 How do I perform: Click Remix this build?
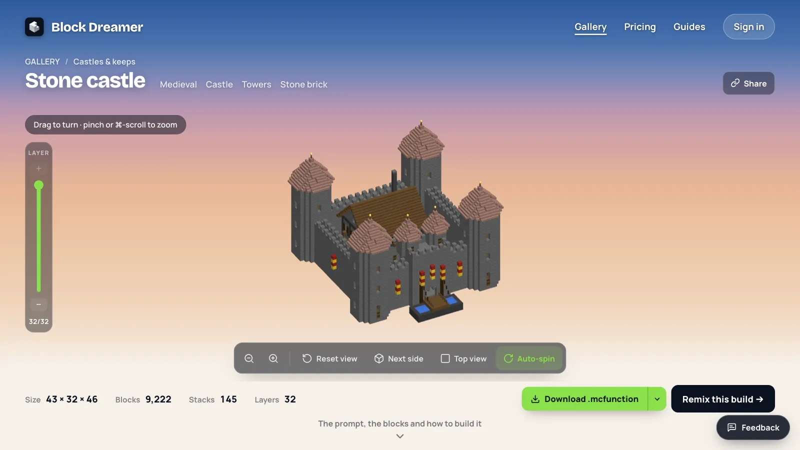pos(723,399)
